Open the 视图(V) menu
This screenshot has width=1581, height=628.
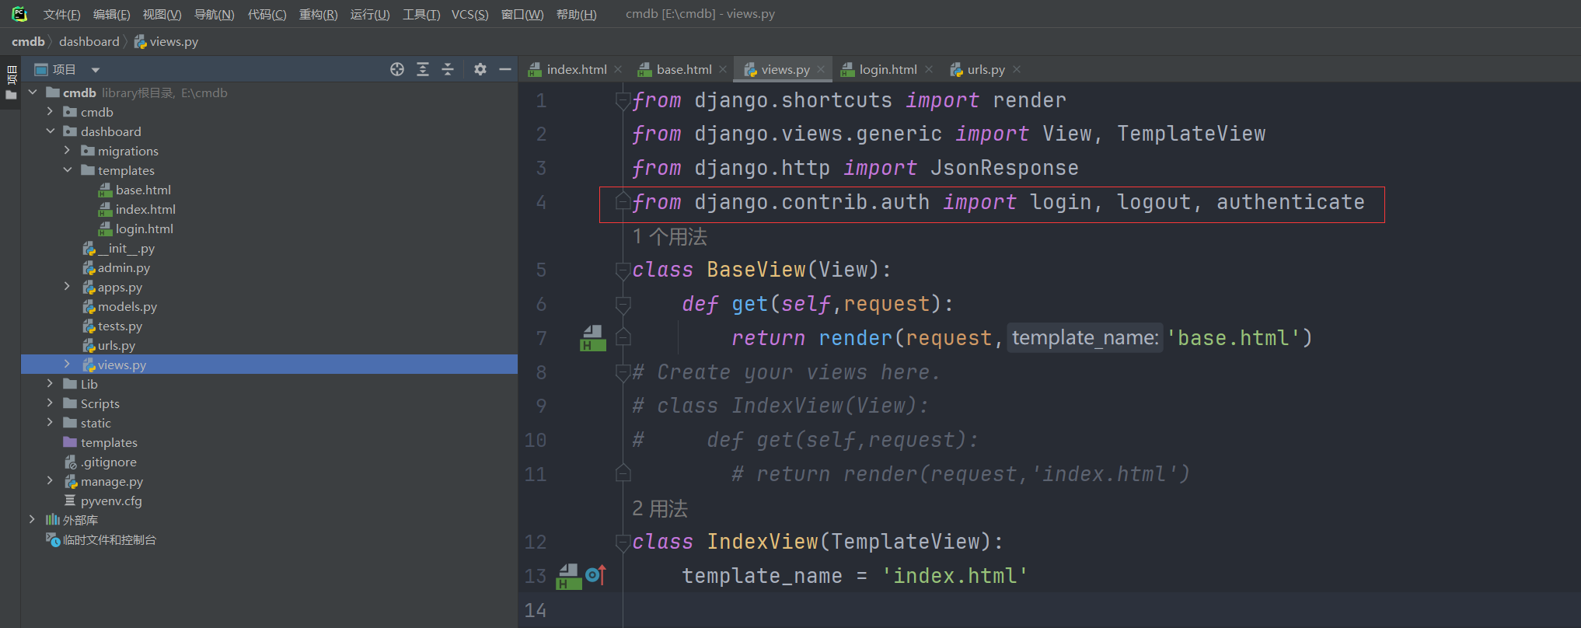pyautogui.click(x=162, y=14)
